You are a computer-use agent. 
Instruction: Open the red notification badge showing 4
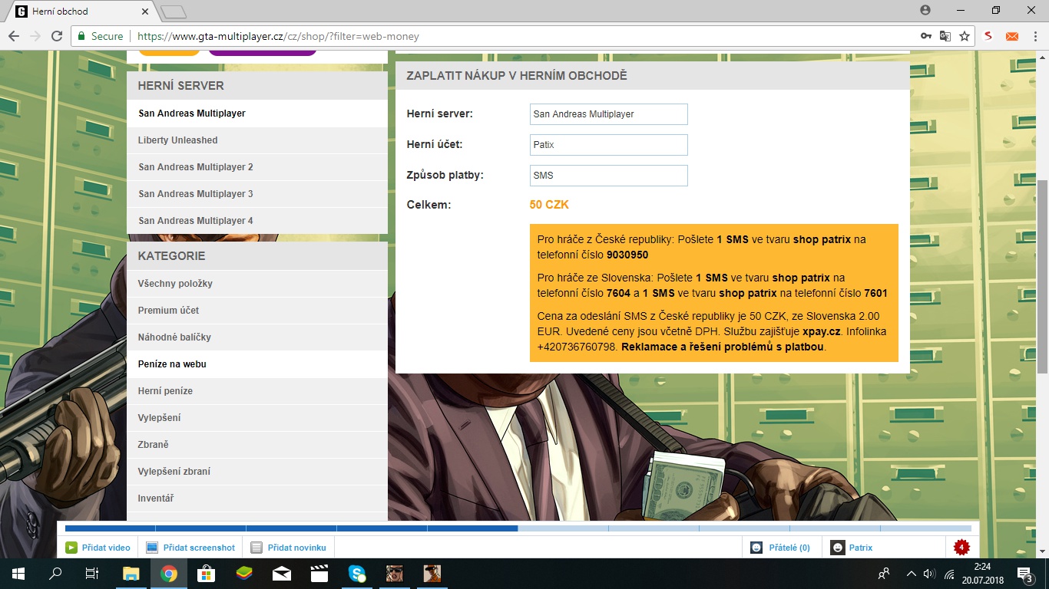[x=961, y=548]
